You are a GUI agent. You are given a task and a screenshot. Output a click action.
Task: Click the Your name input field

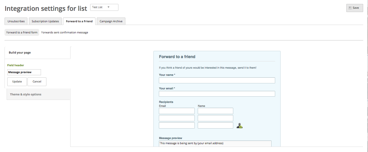[x=217, y=80]
